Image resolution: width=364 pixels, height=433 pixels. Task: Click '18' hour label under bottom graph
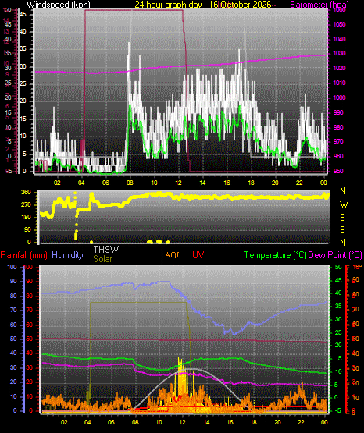(253, 422)
